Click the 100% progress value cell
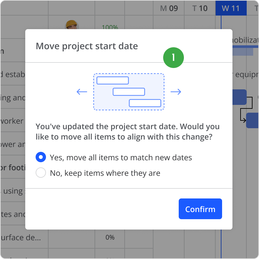This screenshot has height=259, width=259. (110, 27)
